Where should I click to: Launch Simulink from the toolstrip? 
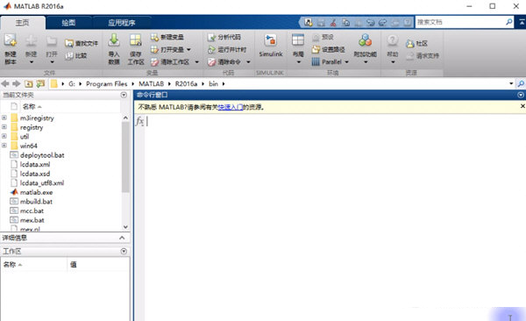(x=270, y=45)
